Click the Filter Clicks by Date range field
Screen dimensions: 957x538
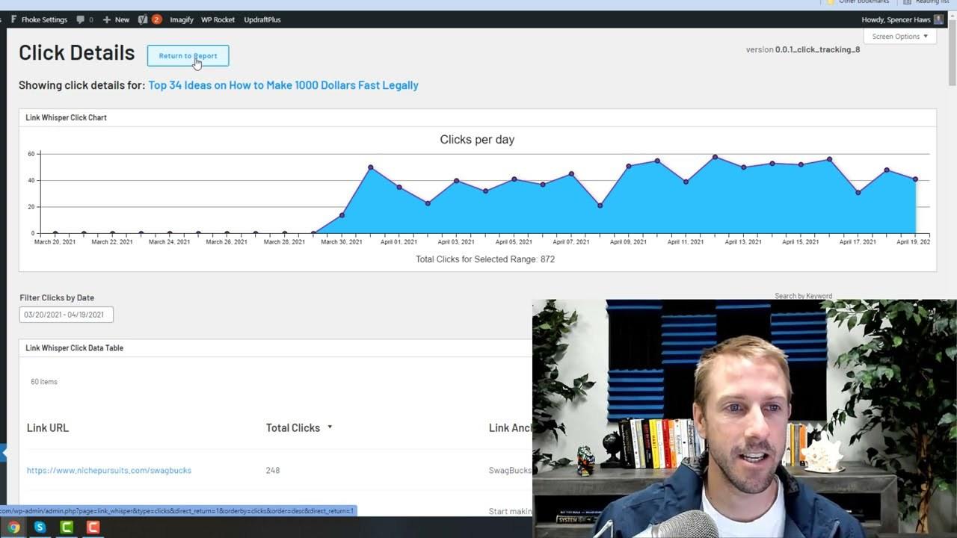(x=67, y=315)
